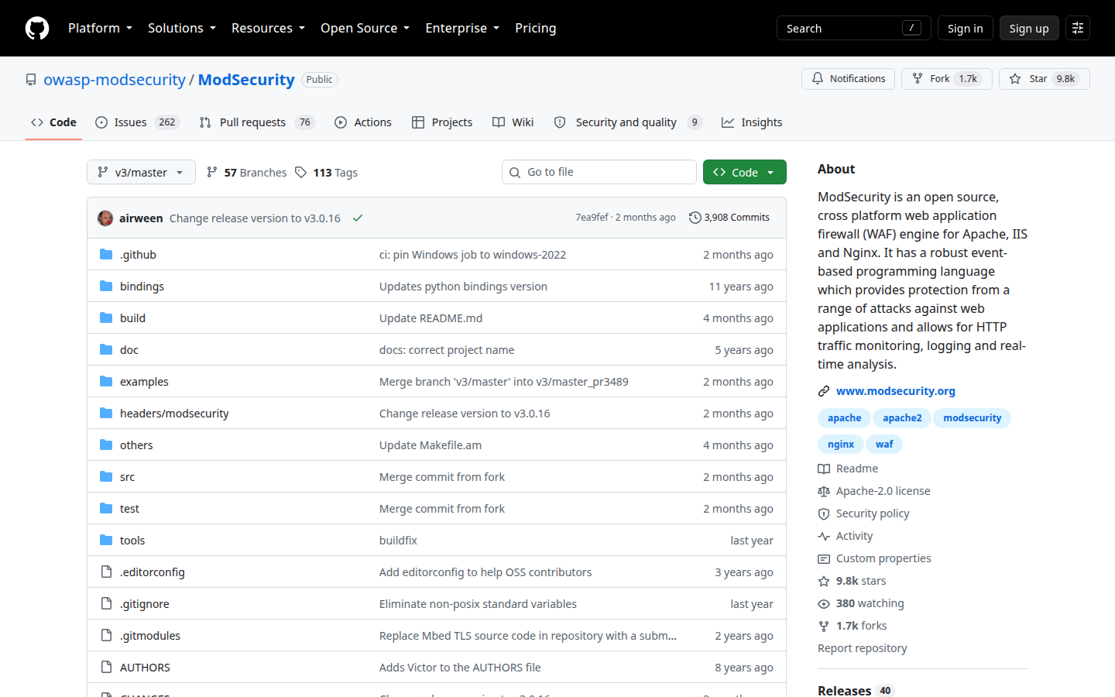The height and width of the screenshot is (697, 1115).
Task: Click the apache2 topic tag
Action: [x=902, y=418]
